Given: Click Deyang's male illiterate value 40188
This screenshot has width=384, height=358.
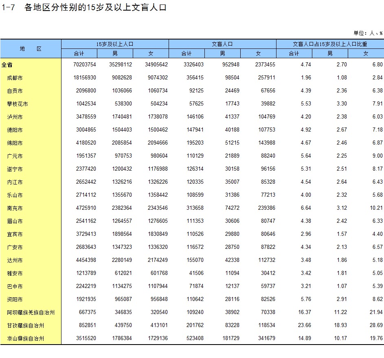Looking at the screenshot, I should click(232, 130).
